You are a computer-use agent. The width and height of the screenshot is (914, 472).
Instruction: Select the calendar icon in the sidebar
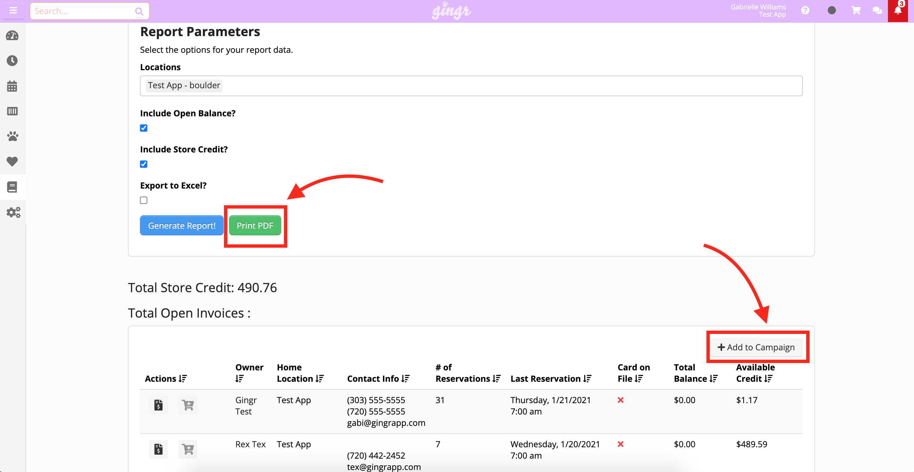(x=12, y=86)
